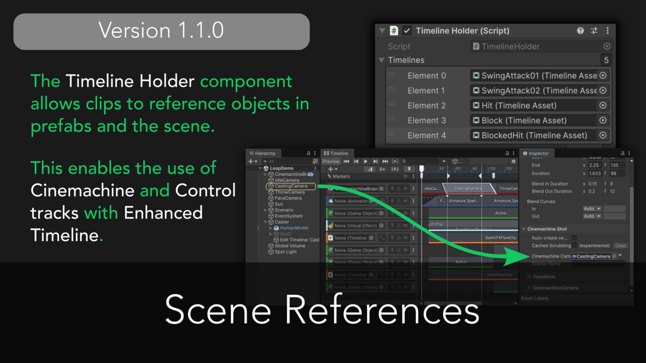This screenshot has width=646, height=363.
Task: Open object picker for CastingCamera field
Action: tap(614, 256)
